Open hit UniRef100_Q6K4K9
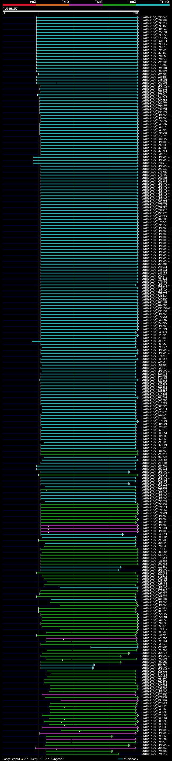 pos(154,53)
